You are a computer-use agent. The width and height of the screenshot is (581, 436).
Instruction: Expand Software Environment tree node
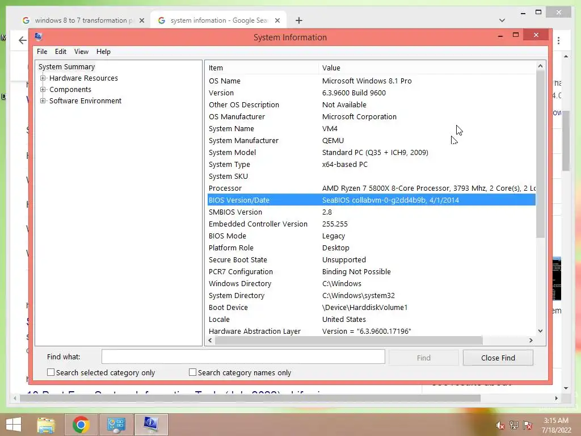click(43, 101)
